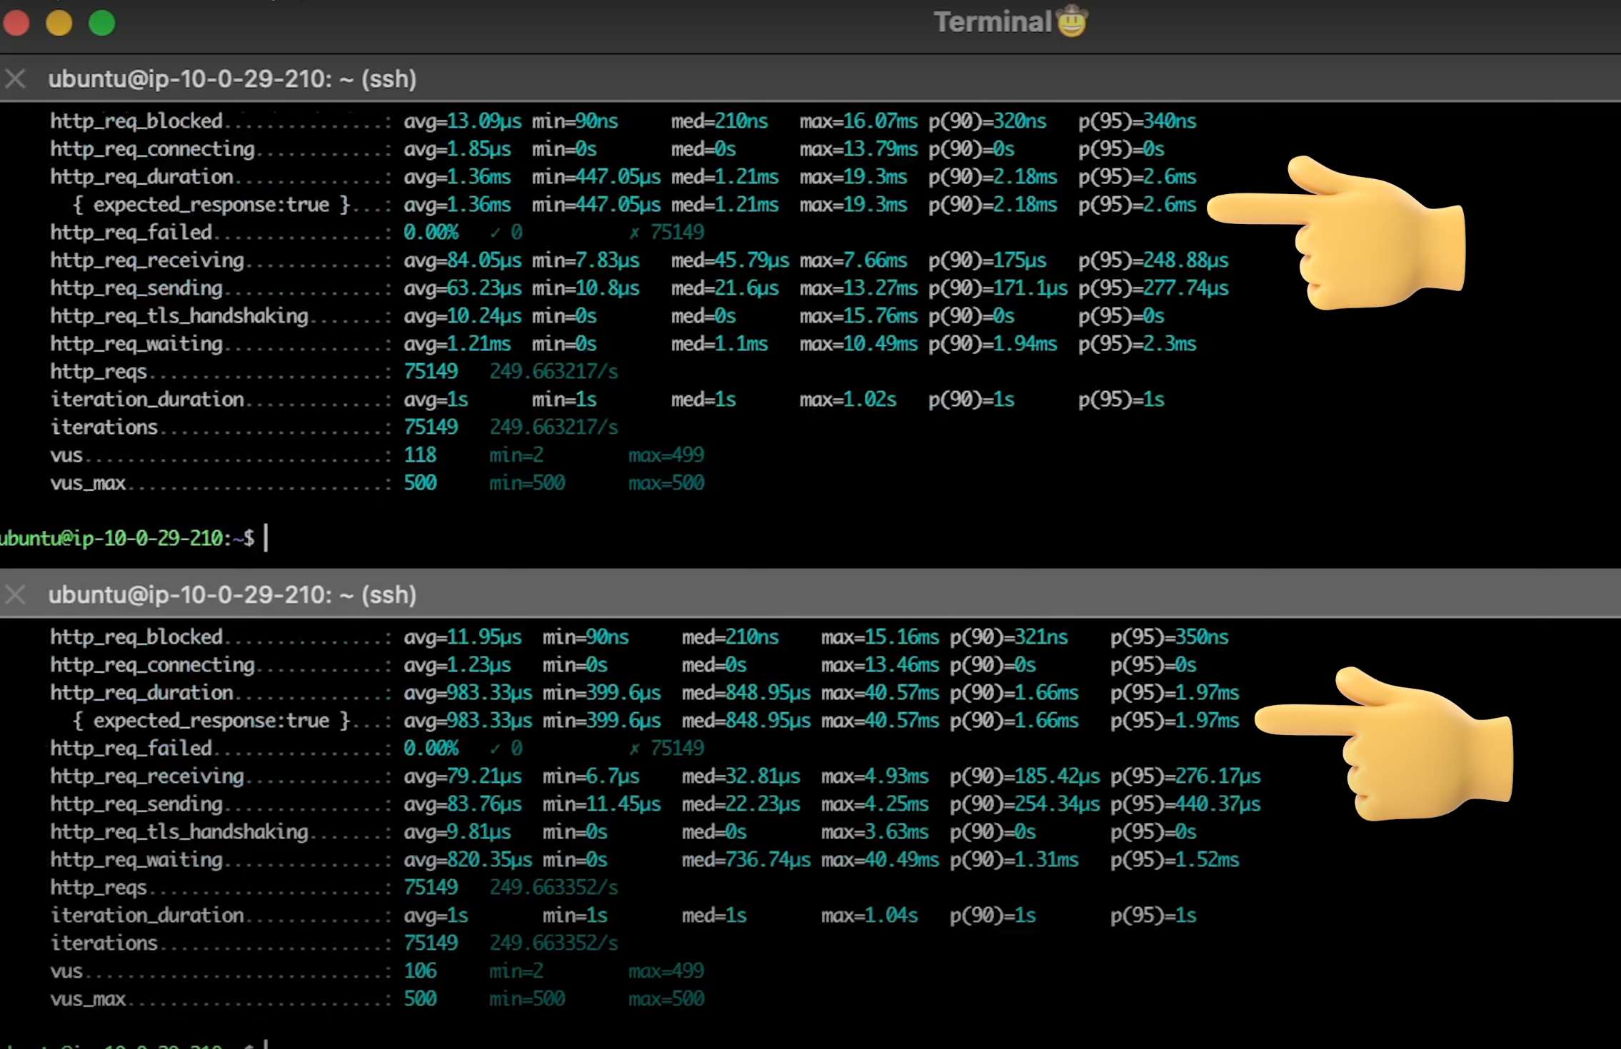Select the top pane's ssh title bar
1621x1049 pixels.
pos(232,78)
